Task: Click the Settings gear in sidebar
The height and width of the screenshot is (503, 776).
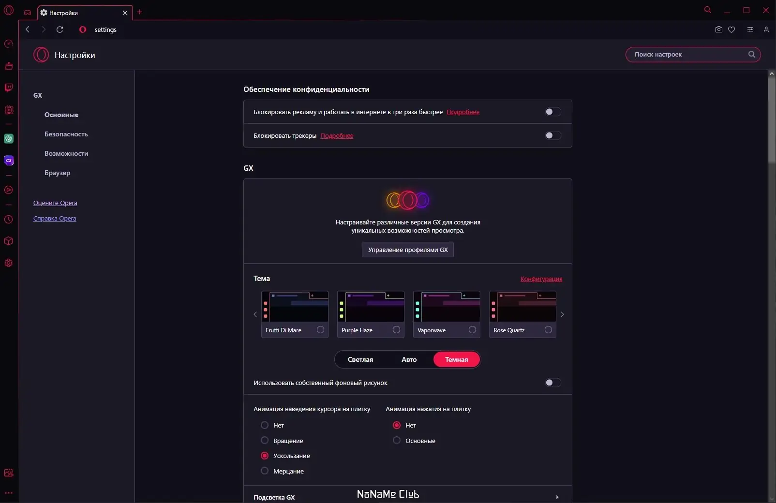Action: tap(9, 263)
